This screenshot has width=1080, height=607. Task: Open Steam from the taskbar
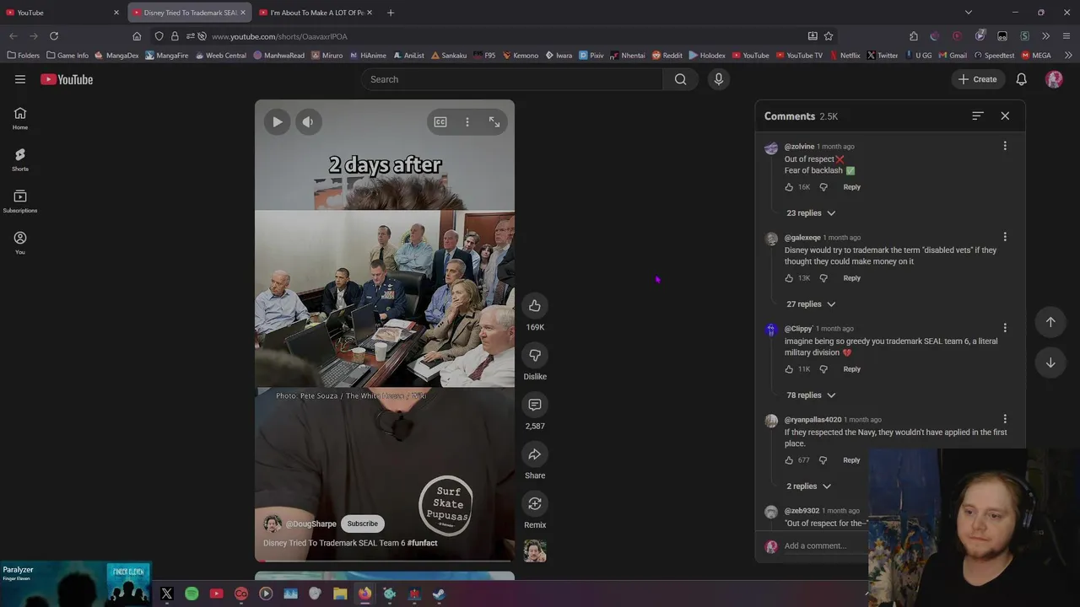click(439, 594)
